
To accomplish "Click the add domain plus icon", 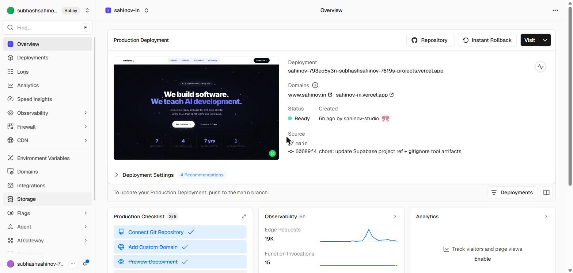I will pyautogui.click(x=315, y=85).
